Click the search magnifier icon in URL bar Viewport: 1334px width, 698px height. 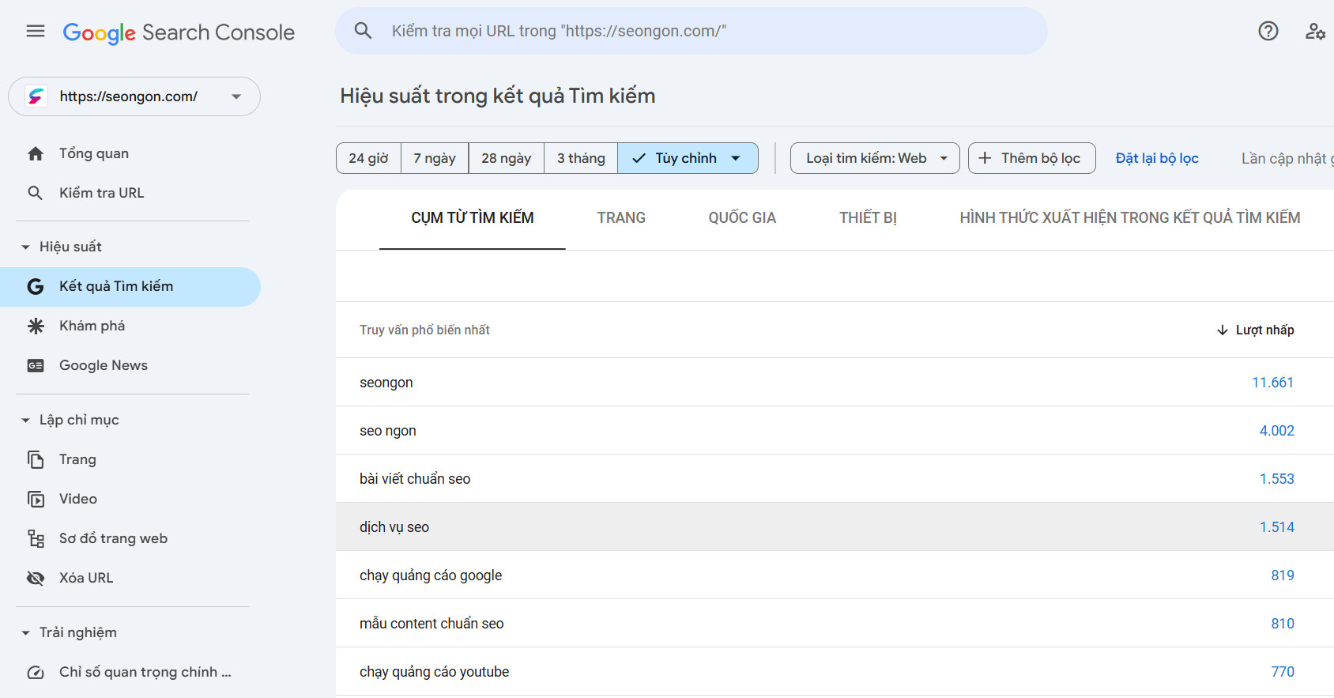coord(363,31)
